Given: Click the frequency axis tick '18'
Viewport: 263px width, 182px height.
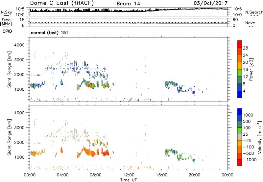Looking at the screenshot, I should coord(22,20).
